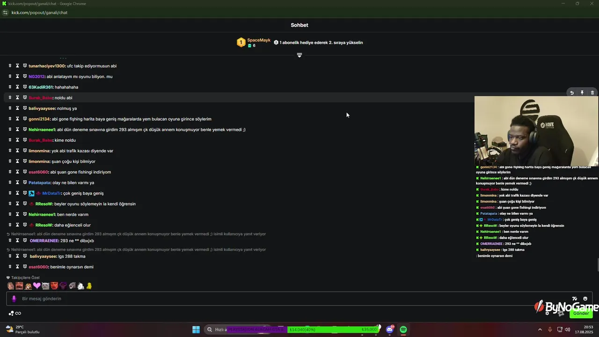The width and height of the screenshot is (599, 337).
Task: Delete balivyaaysee's "nolmuş ya" message
Action: [x=10, y=108]
